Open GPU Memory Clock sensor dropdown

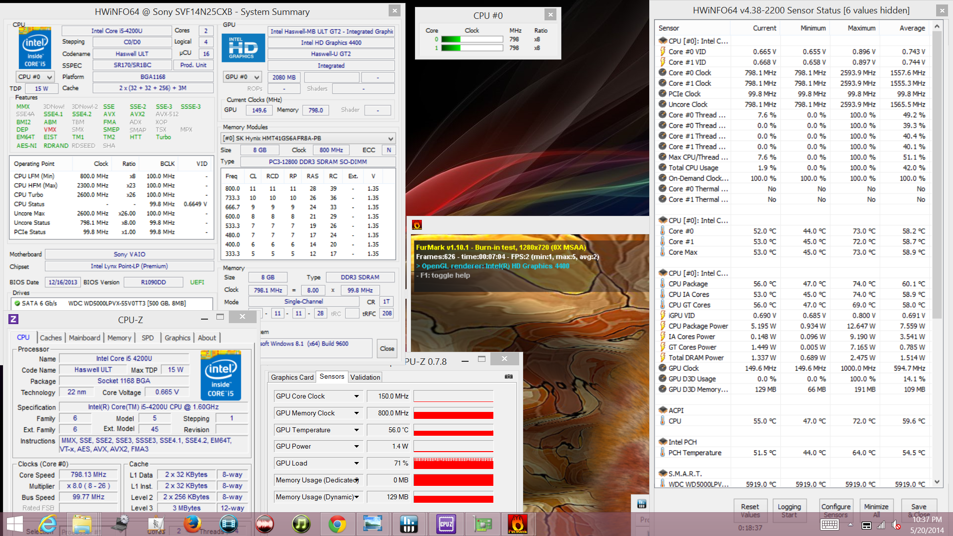point(356,413)
